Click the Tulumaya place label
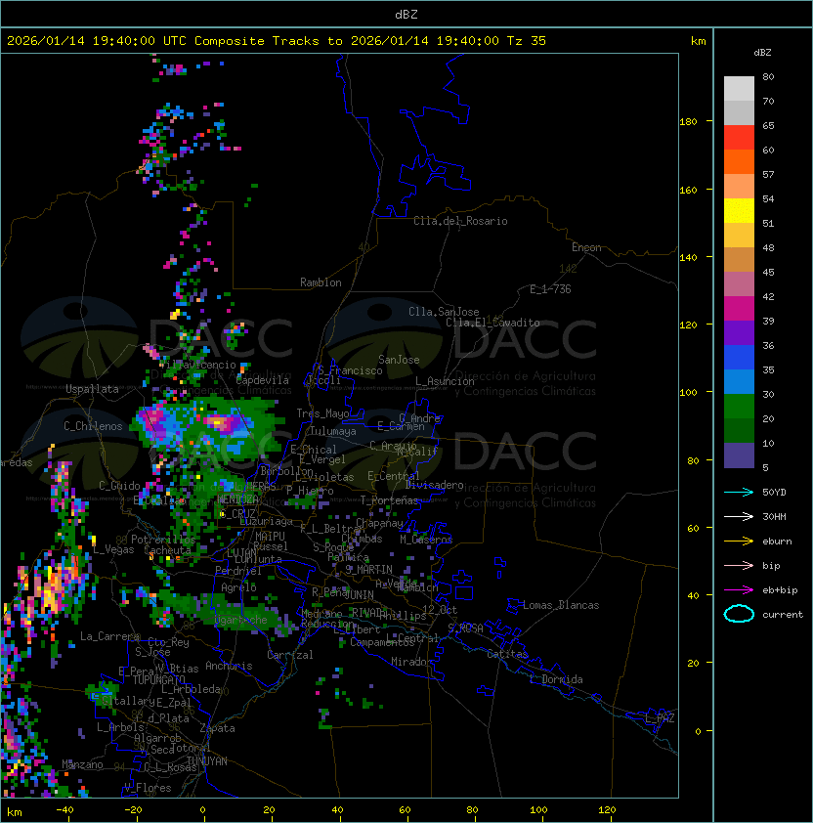The image size is (813, 823). tap(333, 431)
